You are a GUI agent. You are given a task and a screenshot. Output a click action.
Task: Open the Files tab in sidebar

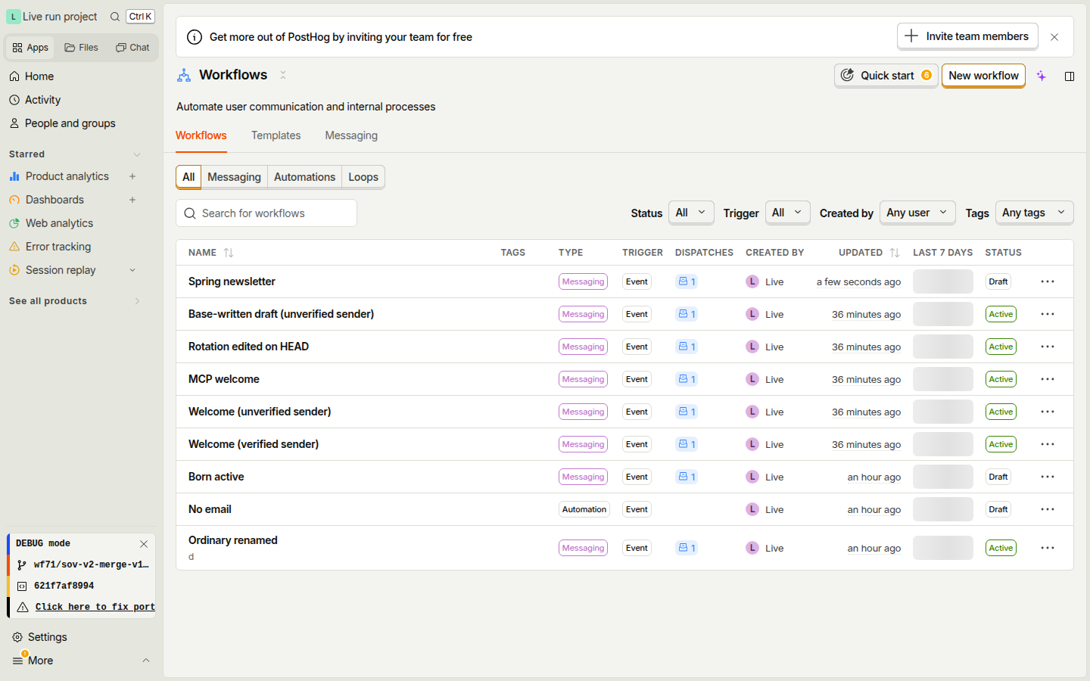tap(82, 48)
